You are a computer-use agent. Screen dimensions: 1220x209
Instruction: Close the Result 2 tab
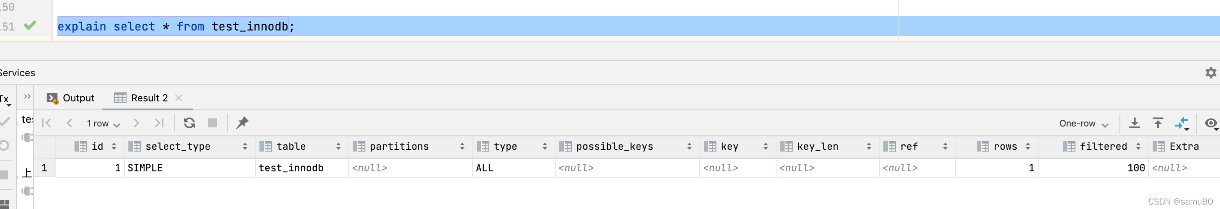(179, 98)
